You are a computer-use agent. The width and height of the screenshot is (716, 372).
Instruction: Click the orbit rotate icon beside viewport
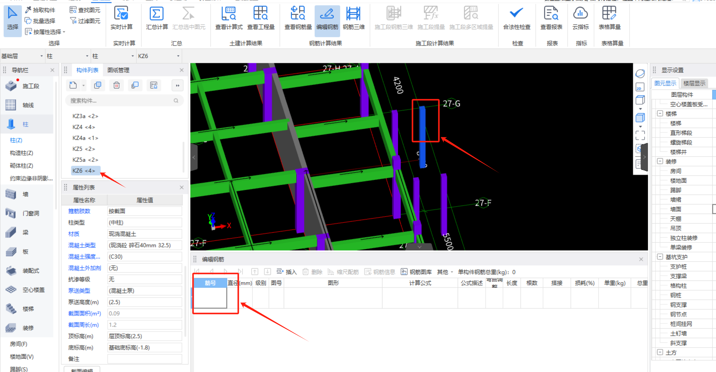[x=640, y=73]
